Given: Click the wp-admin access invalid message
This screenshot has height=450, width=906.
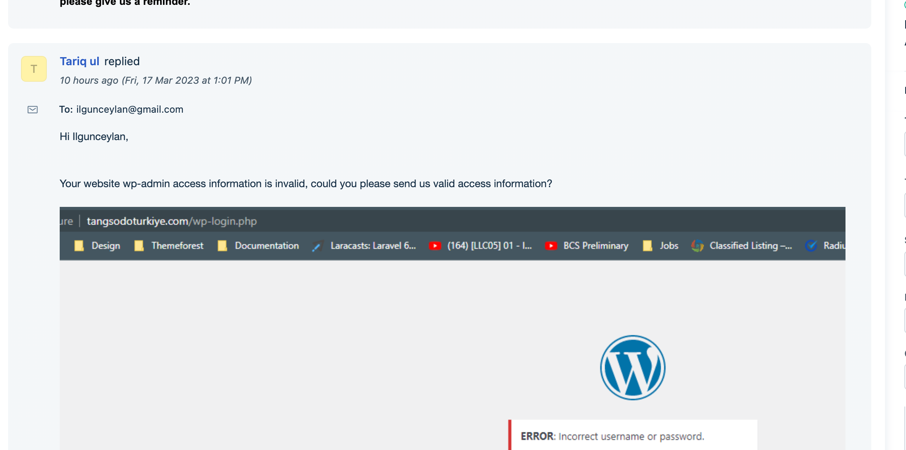Looking at the screenshot, I should 306,184.
